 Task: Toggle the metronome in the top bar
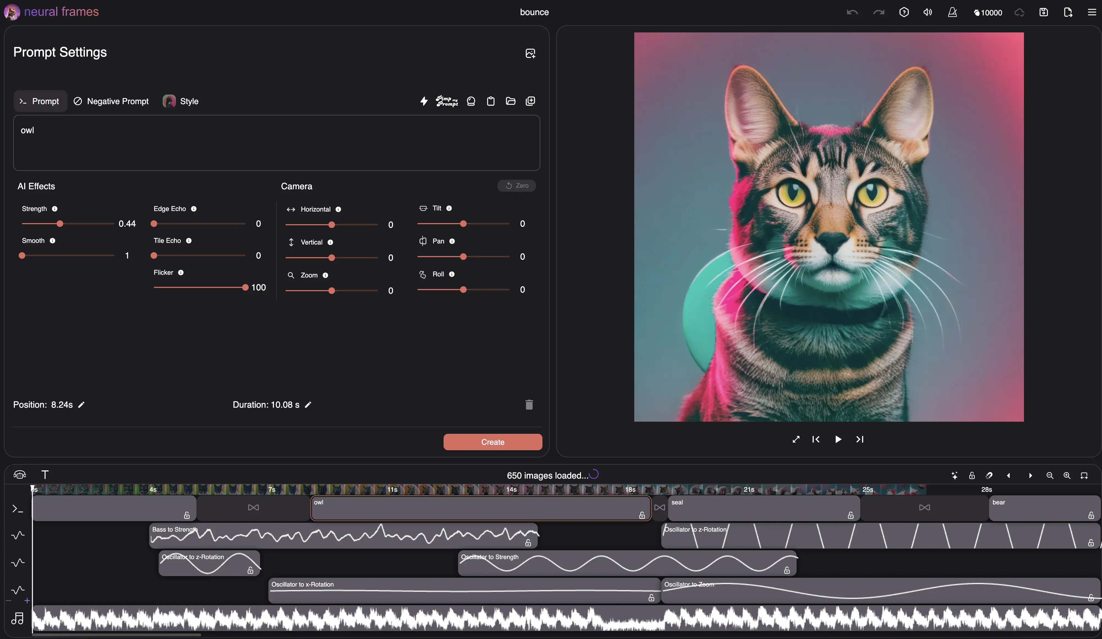(953, 12)
